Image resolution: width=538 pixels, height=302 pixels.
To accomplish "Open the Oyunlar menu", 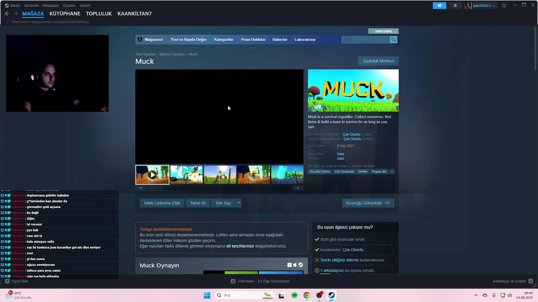I will tap(69, 5).
